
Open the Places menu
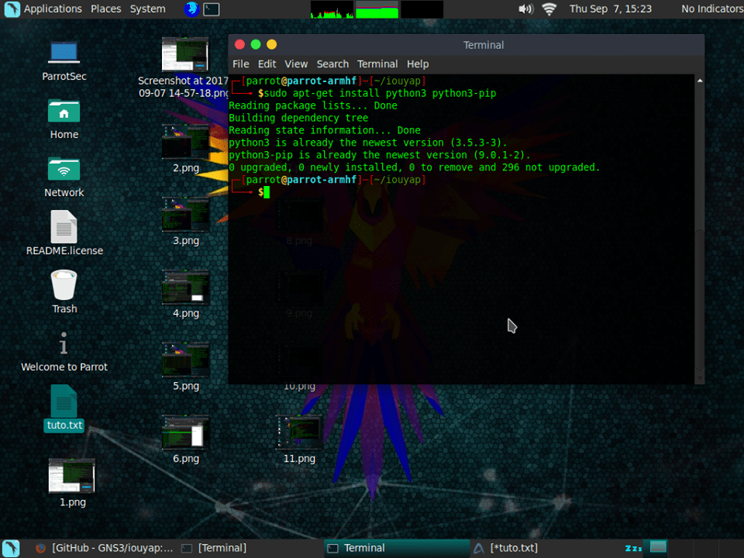coord(106,9)
